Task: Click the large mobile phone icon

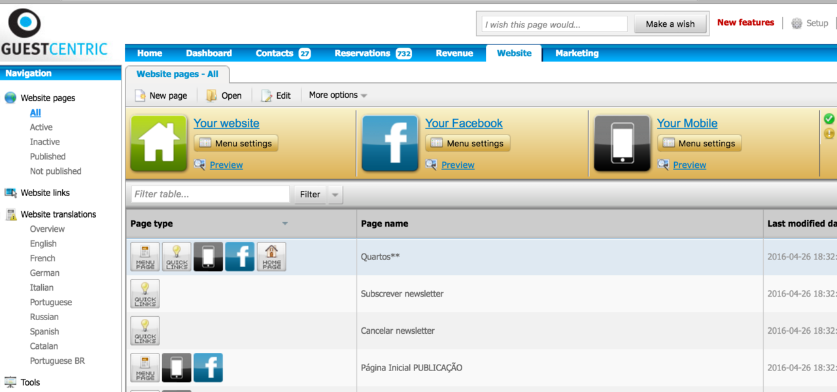Action: pos(622,143)
